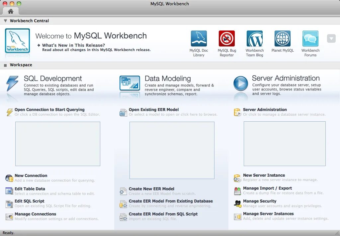Click the Manage Security icon
This screenshot has height=236, width=340.
click(237, 204)
